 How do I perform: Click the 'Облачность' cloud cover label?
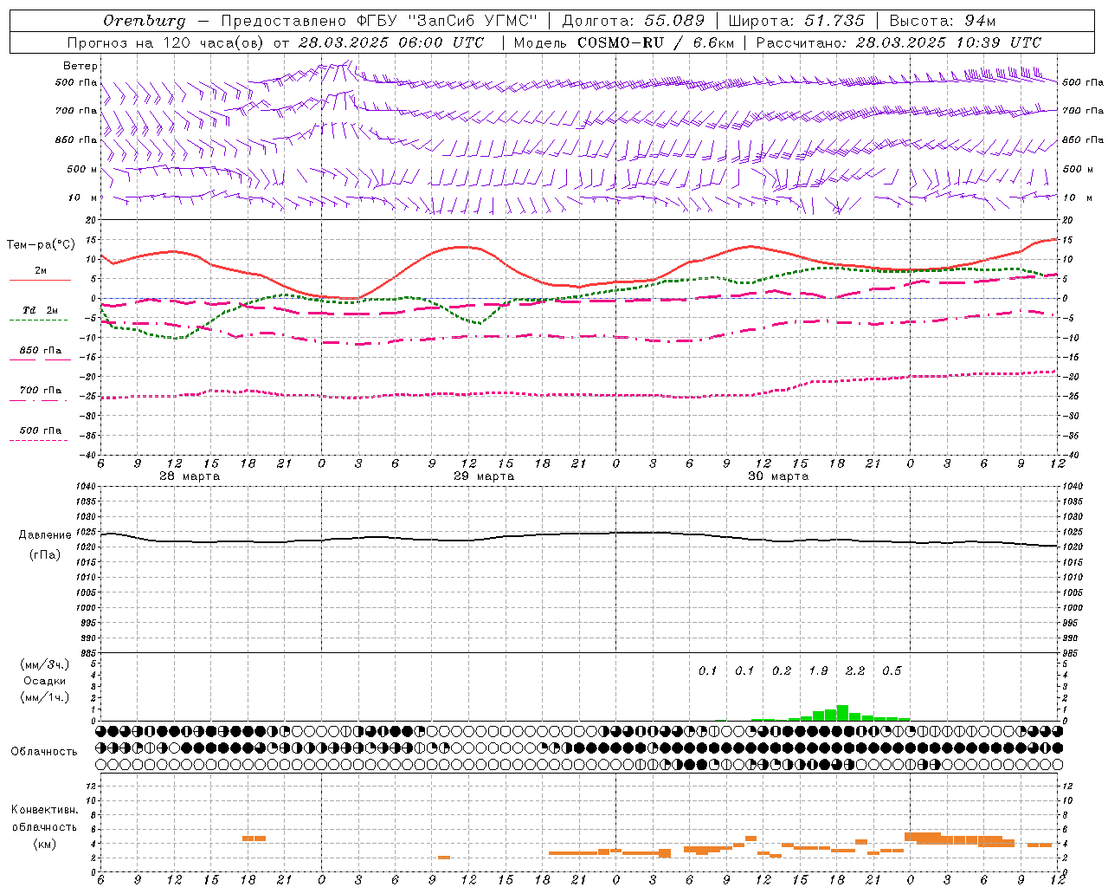click(44, 751)
